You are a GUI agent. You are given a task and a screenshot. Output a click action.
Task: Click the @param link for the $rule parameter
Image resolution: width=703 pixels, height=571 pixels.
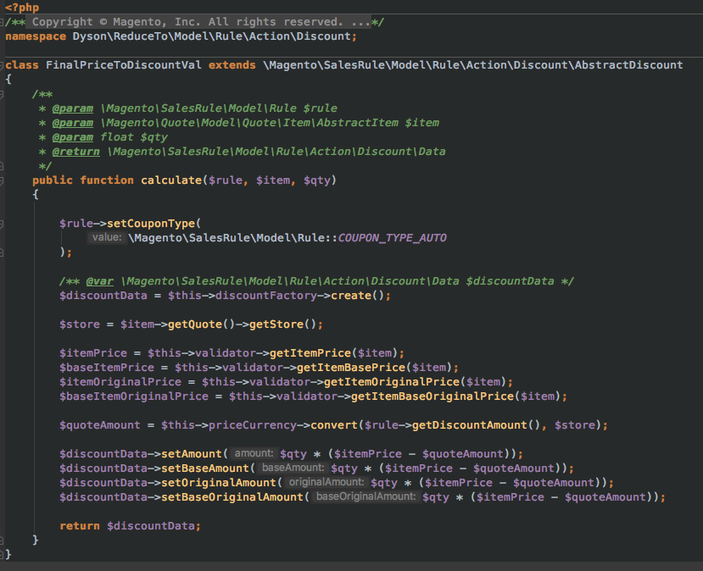[x=73, y=108]
